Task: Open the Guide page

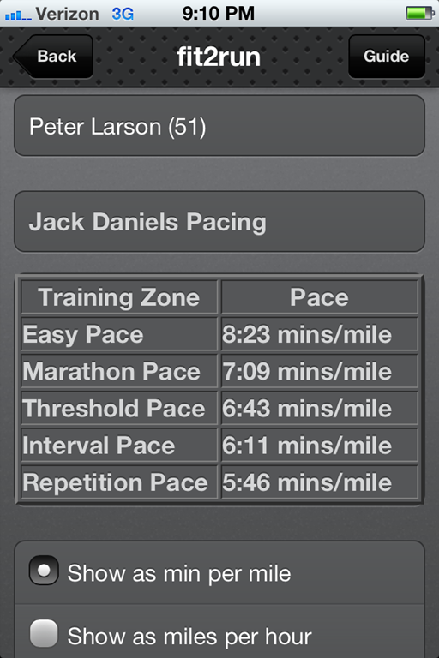Action: coord(387,57)
